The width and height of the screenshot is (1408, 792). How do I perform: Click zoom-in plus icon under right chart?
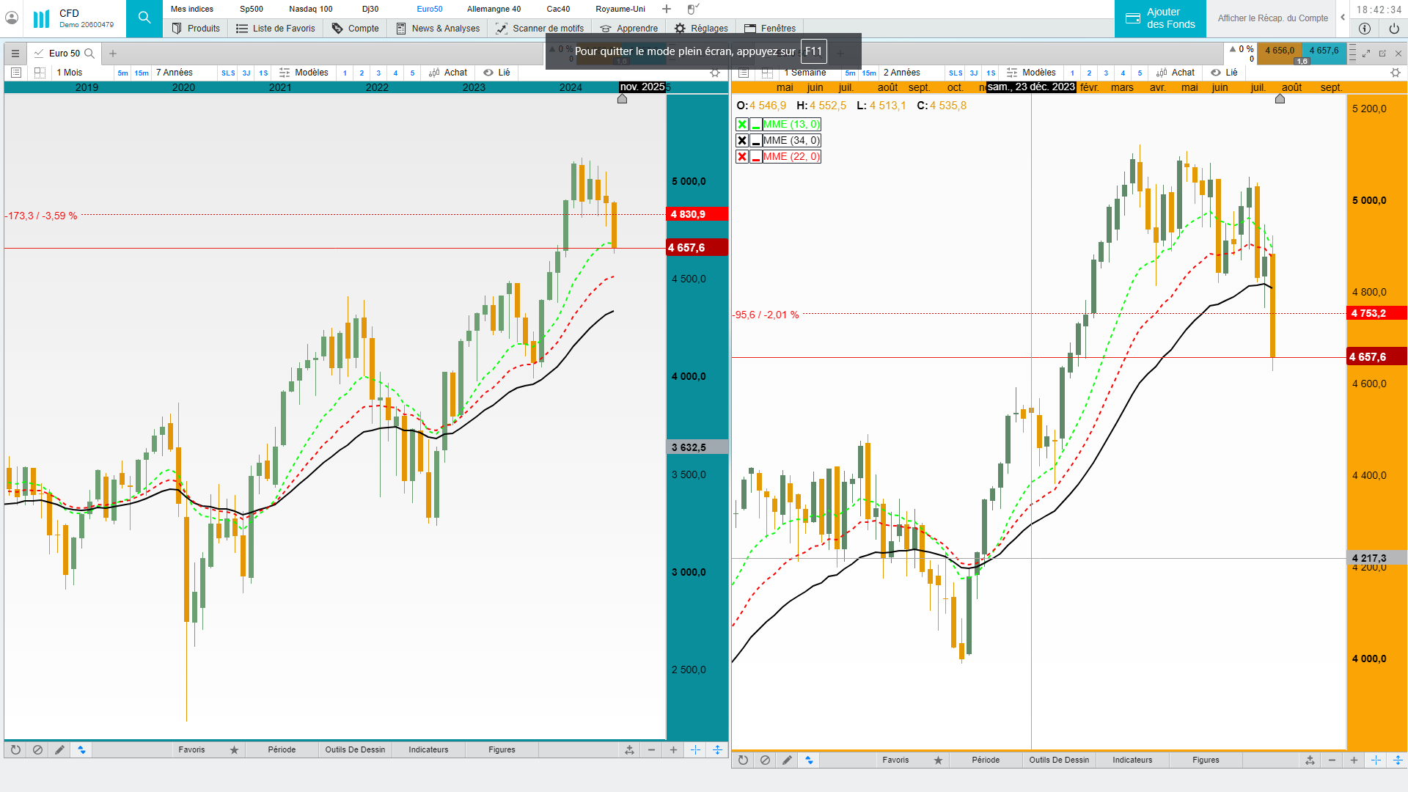1354,760
